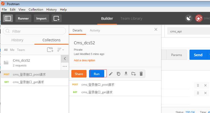
Task: Click the blue Run button
Action: [97, 74]
